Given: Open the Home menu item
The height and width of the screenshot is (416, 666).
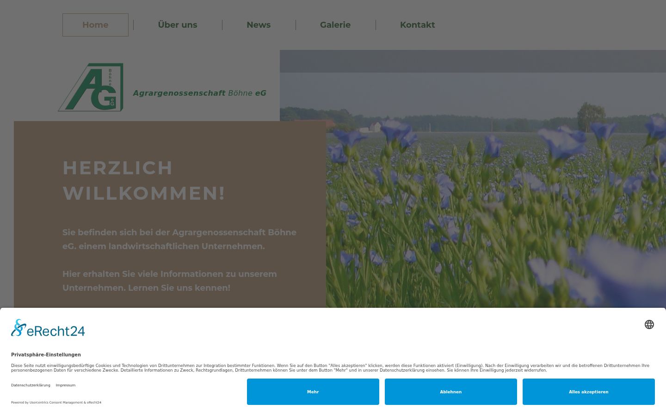Looking at the screenshot, I should [x=95, y=25].
